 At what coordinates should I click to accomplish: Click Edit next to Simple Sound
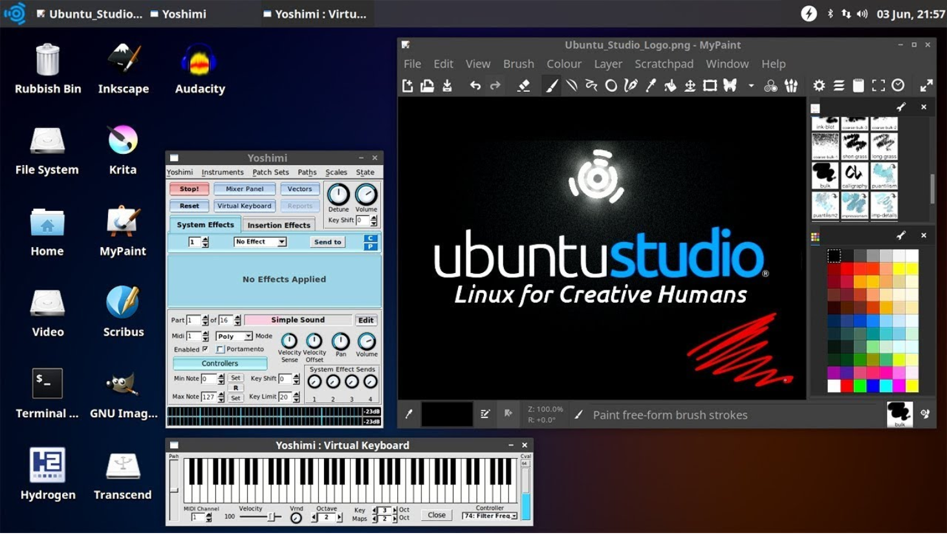(365, 320)
